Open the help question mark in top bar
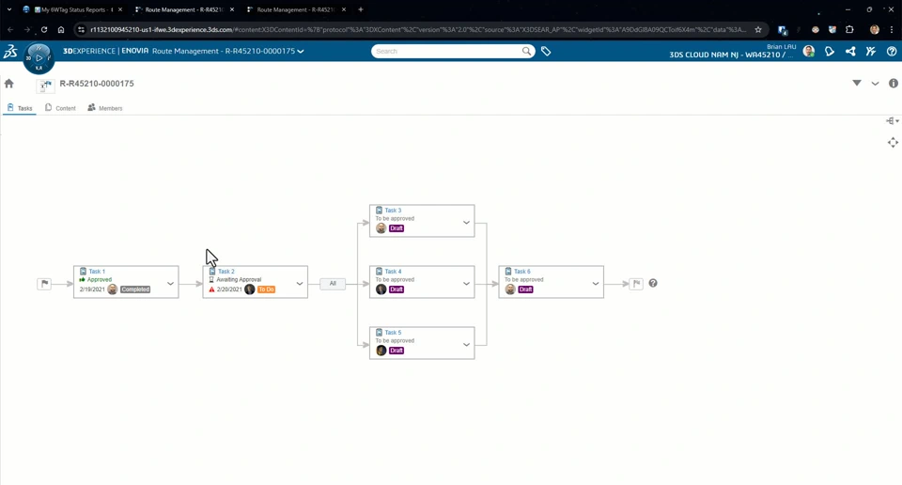The image size is (902, 485). pos(892,51)
